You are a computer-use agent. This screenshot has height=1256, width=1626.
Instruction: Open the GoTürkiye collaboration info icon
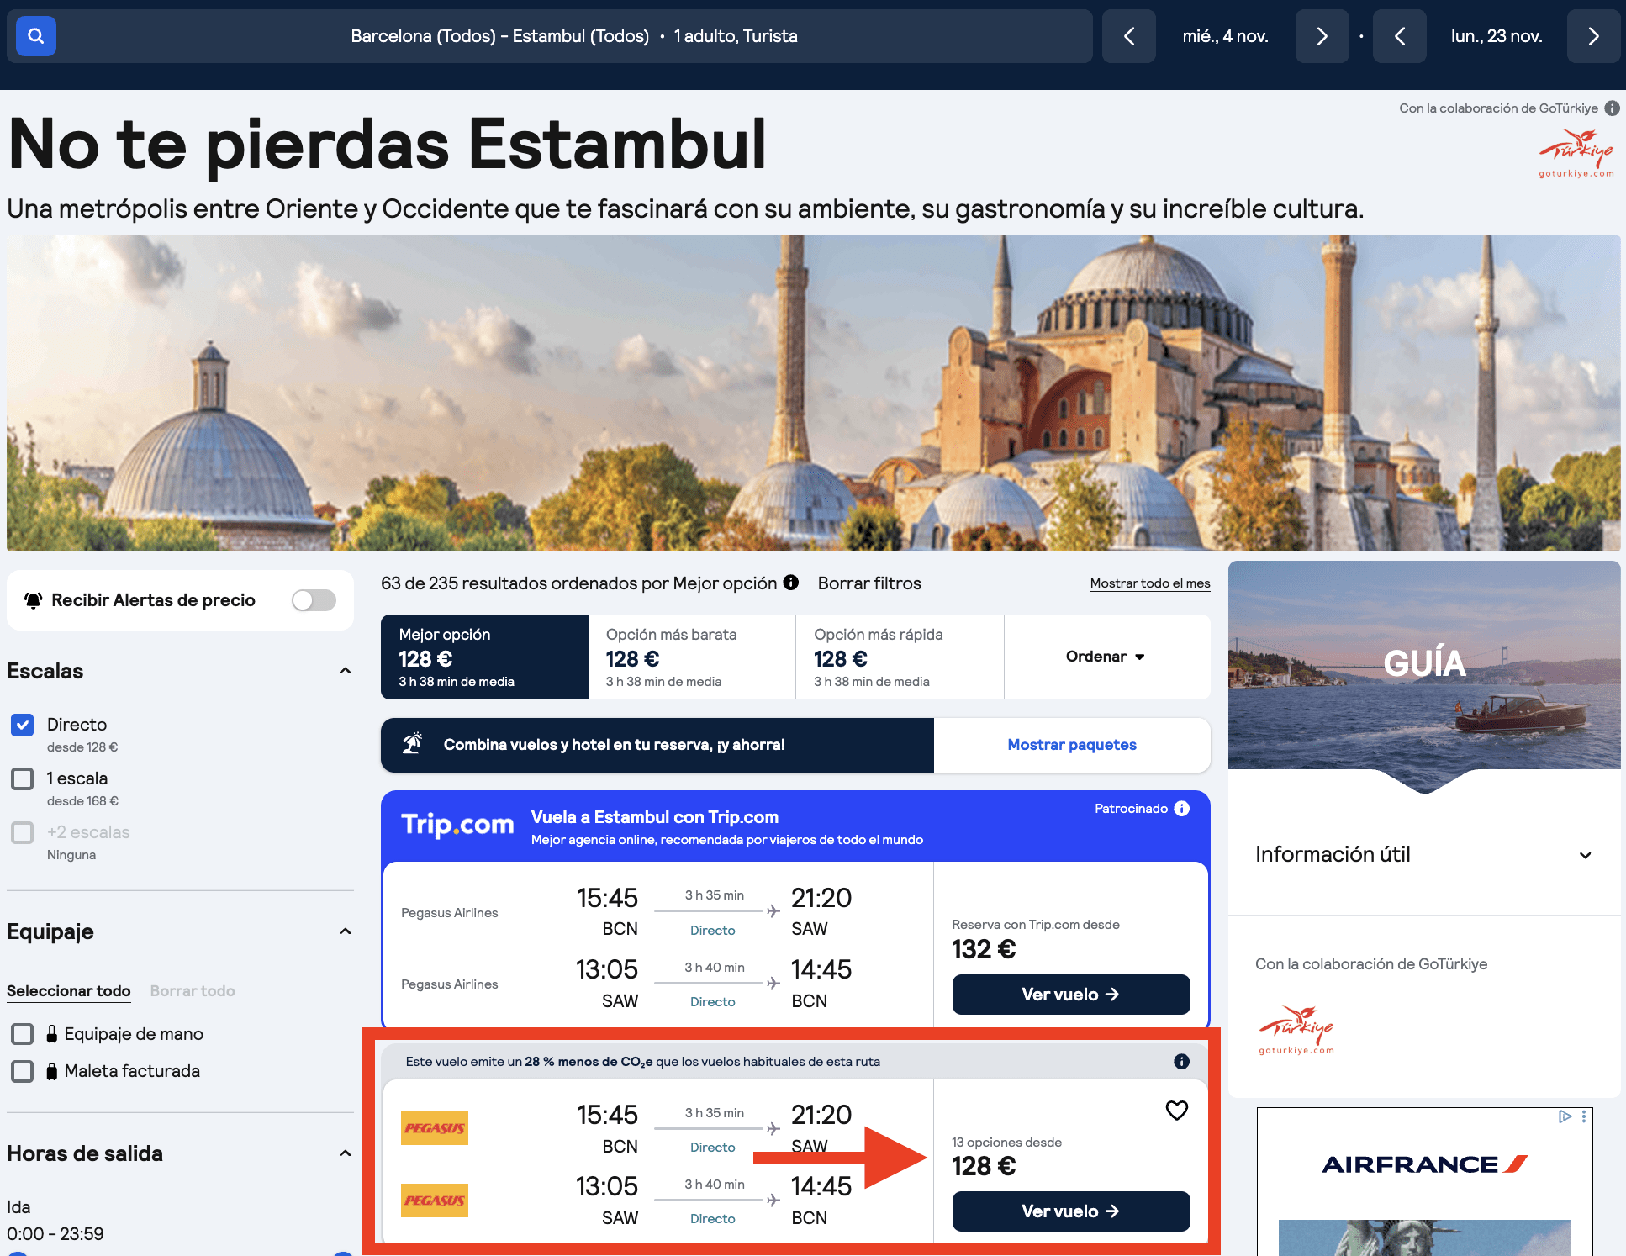click(x=1612, y=108)
